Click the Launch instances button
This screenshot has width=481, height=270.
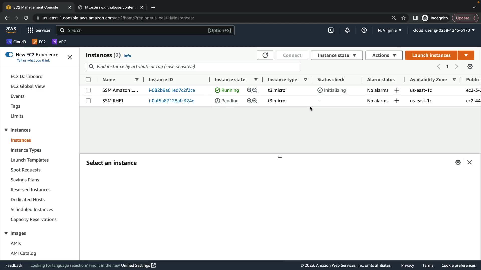pos(431,55)
